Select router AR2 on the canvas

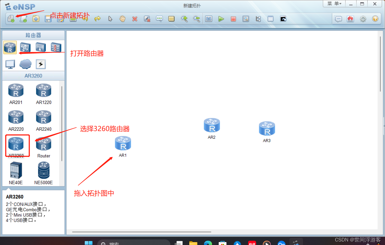[212, 125]
